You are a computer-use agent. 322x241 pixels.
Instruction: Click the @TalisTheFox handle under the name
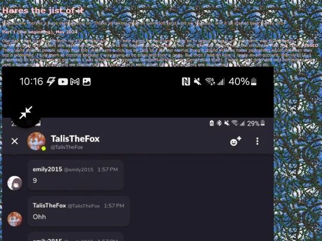[x=67, y=147]
